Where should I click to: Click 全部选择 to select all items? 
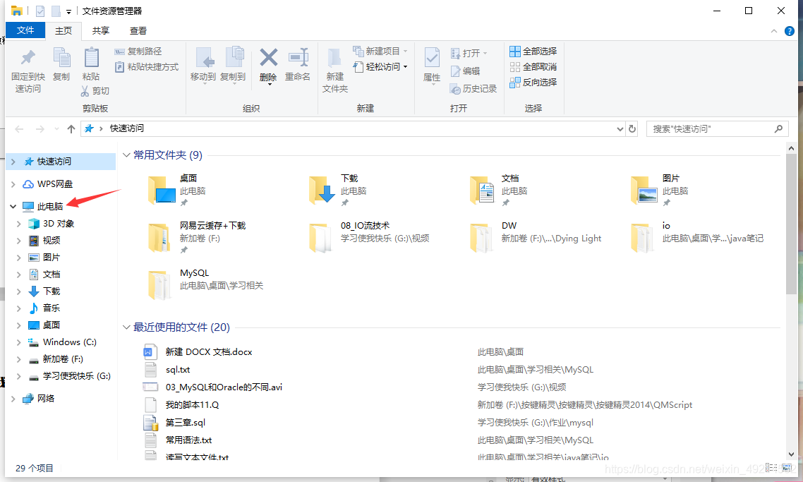pos(533,51)
